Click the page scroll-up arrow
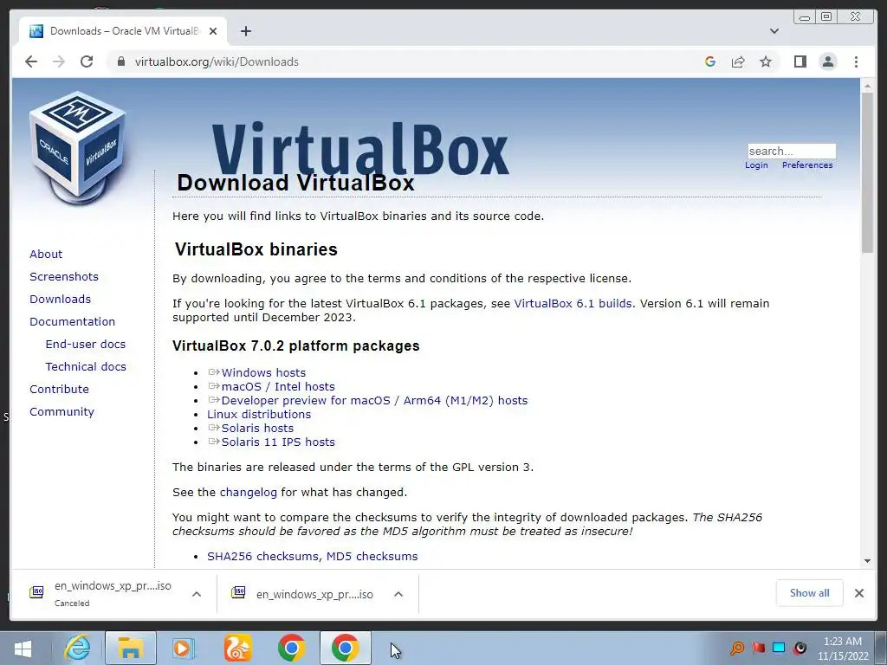 868,86
